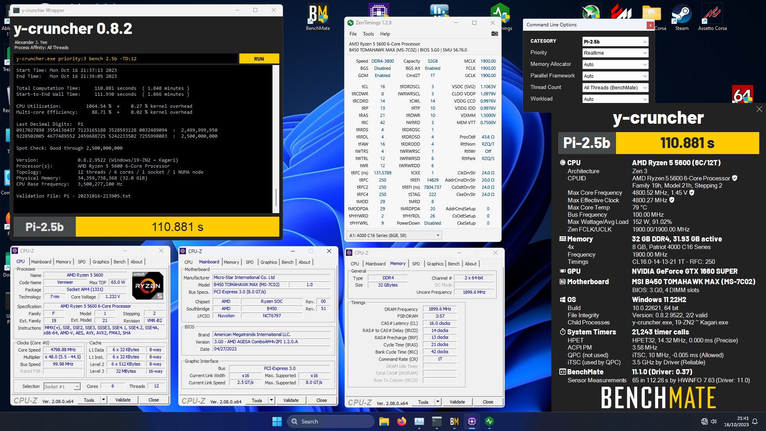Click the 64 desktop icon at right
This screenshot has width=766, height=431.
[742, 95]
